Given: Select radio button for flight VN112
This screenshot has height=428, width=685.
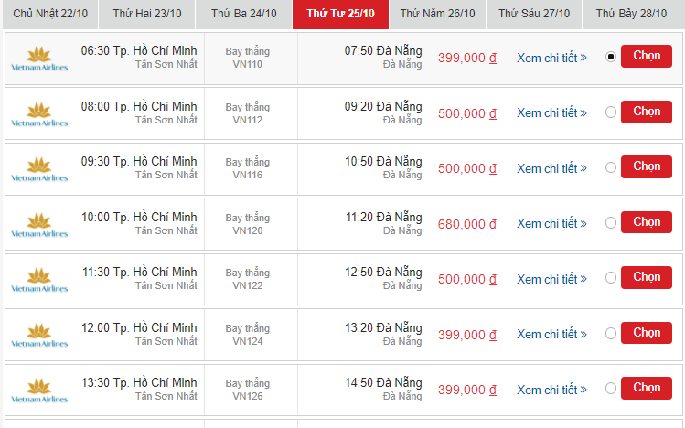Looking at the screenshot, I should coord(611,112).
